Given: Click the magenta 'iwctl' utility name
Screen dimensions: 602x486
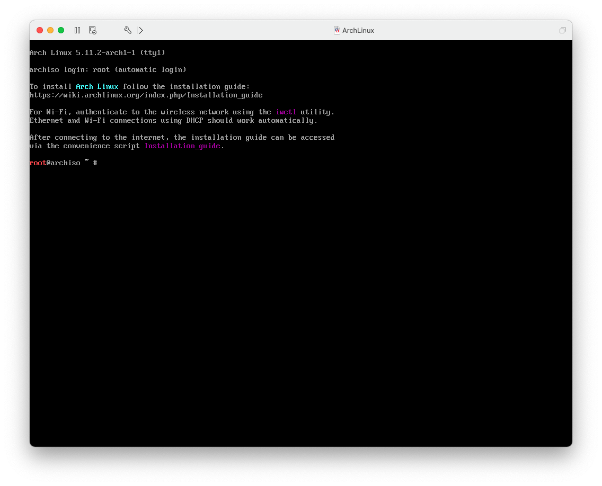Looking at the screenshot, I should 286,112.
